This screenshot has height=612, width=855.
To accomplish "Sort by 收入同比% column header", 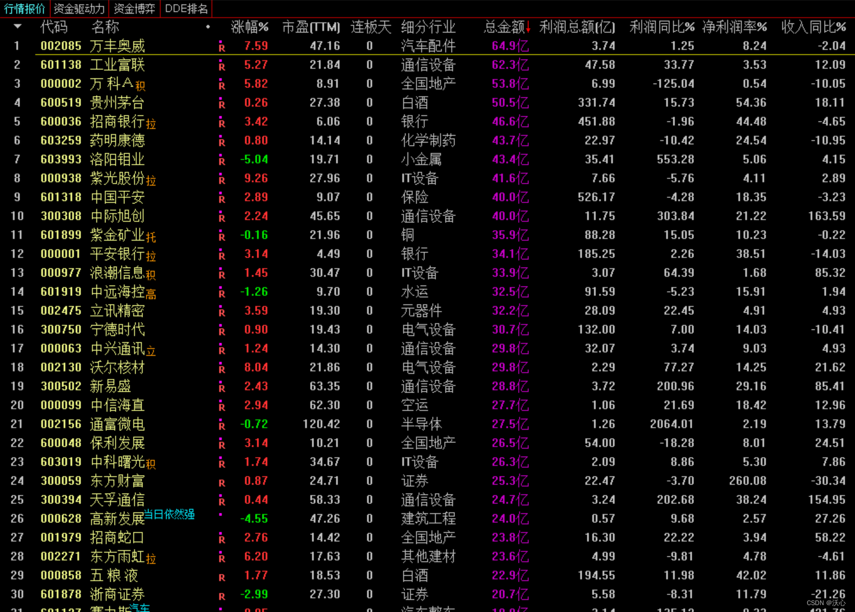I will point(814,27).
